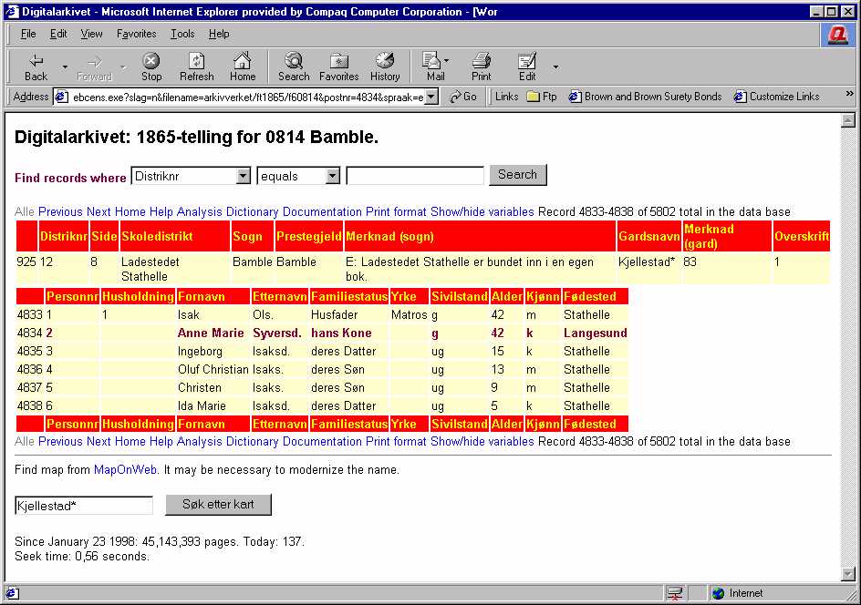Screen dimensions: 861x605
Task: Stop page loading with Stop icon
Action: [x=151, y=67]
